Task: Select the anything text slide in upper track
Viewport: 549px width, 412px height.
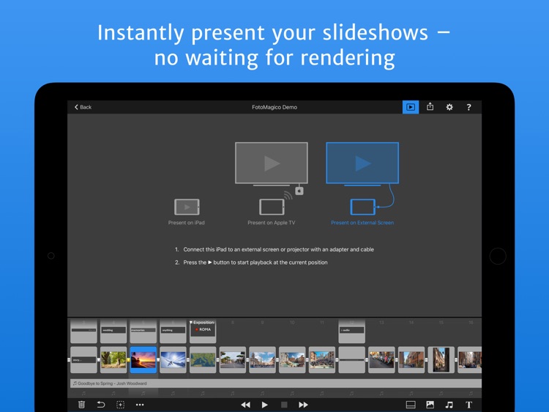Action: (173, 331)
